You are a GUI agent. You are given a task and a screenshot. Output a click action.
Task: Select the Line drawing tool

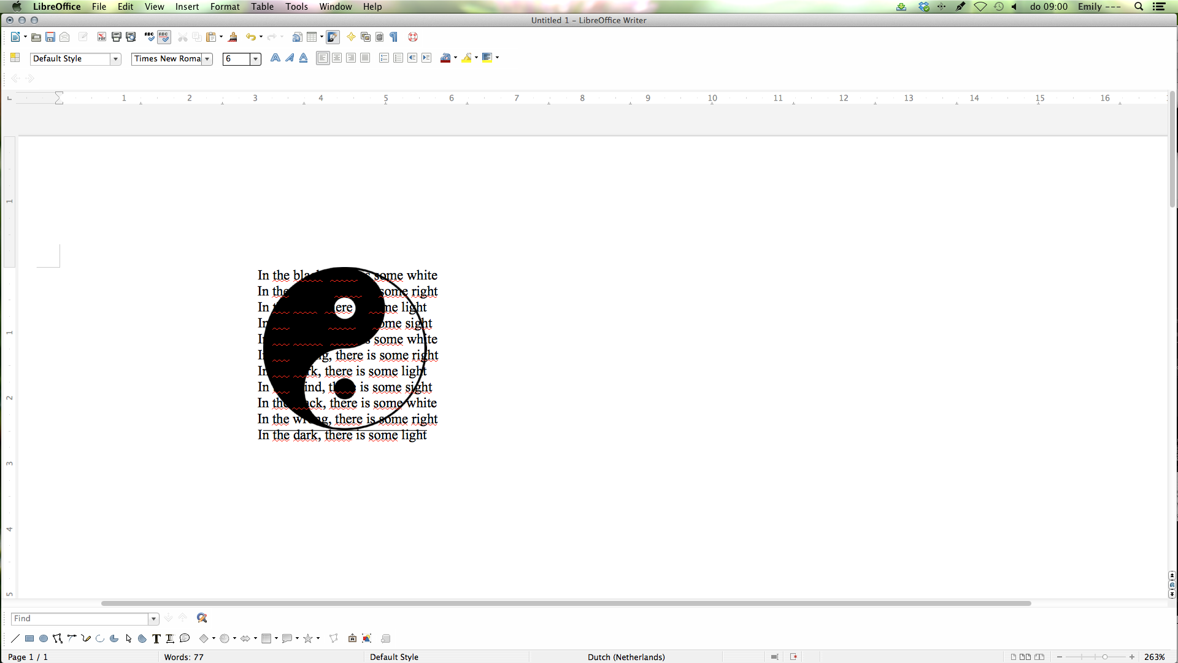(x=15, y=638)
